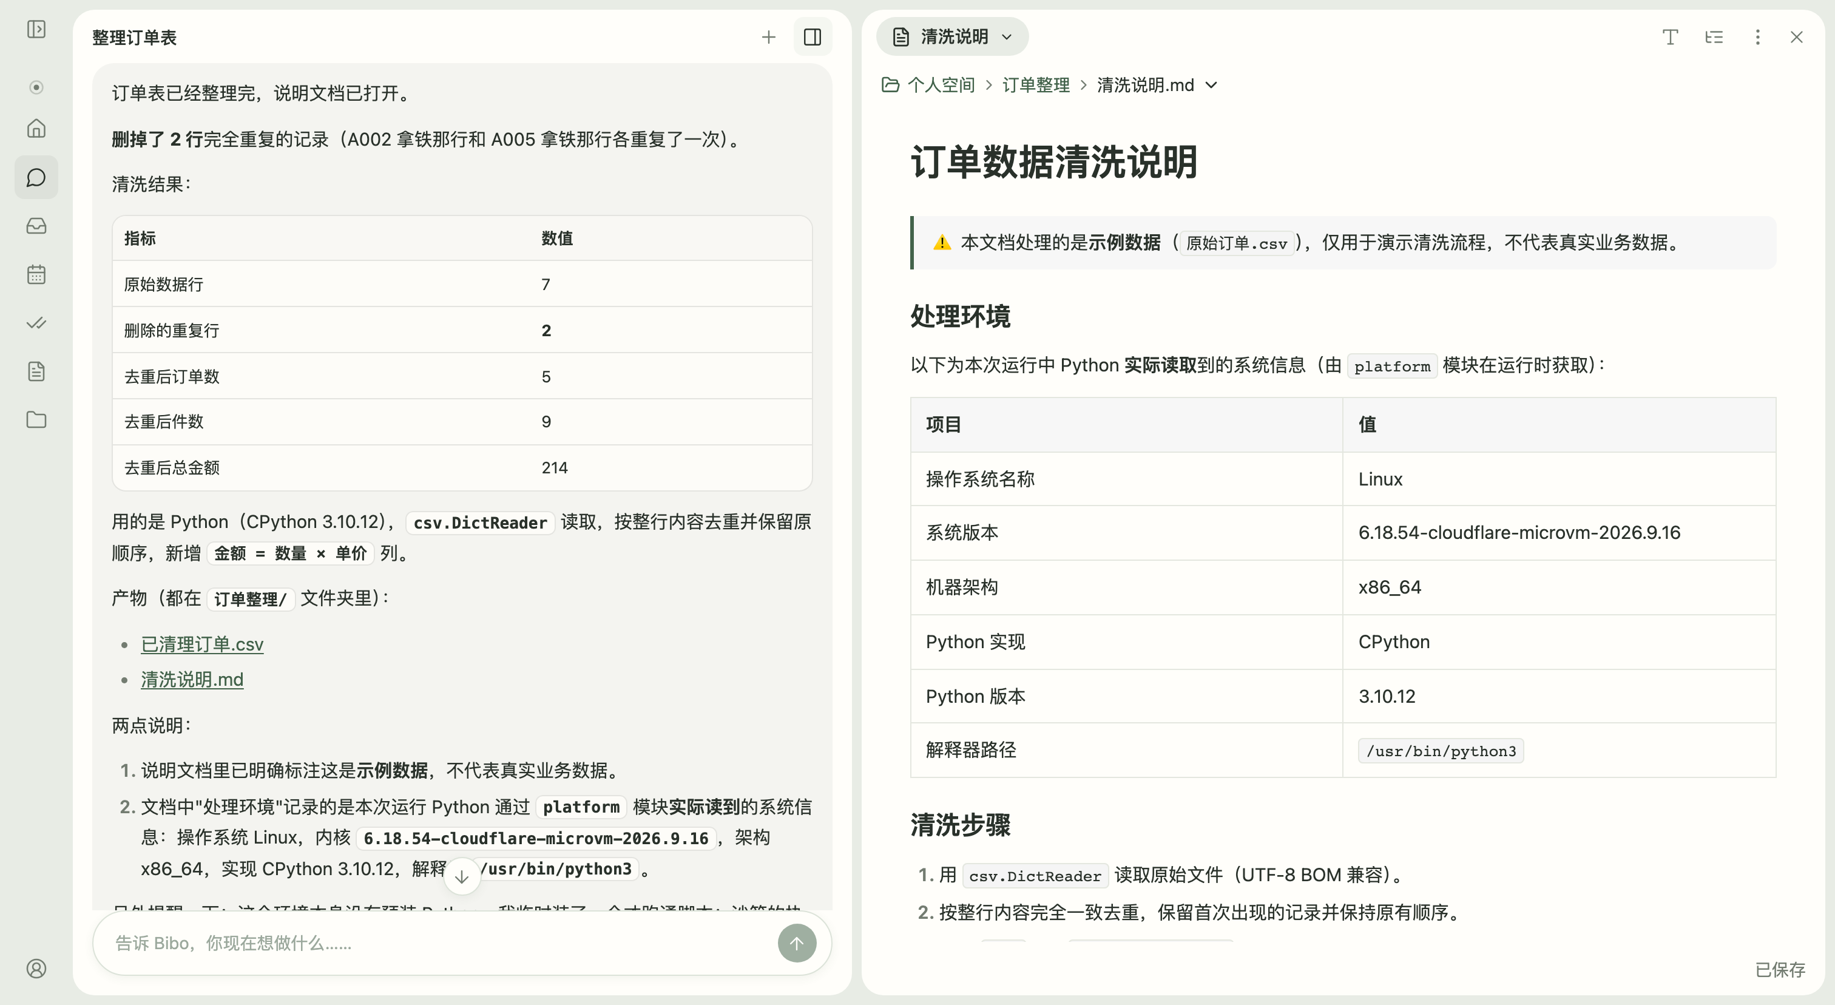Click the Linux value cell

coord(1559,479)
